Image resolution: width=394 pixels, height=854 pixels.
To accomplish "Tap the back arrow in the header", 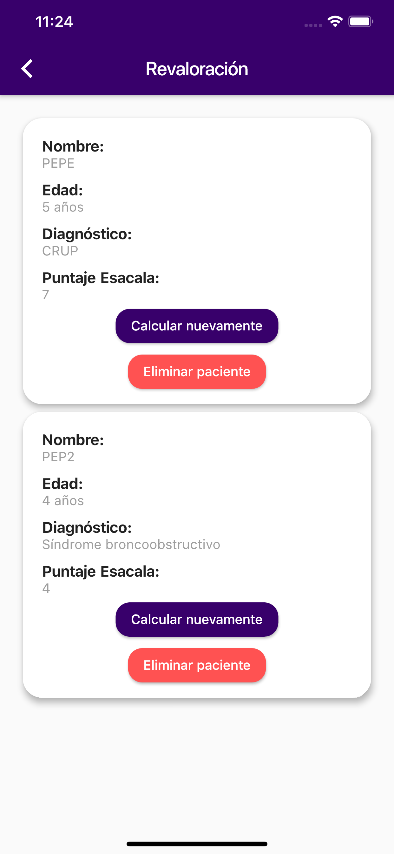I will pos(27,69).
